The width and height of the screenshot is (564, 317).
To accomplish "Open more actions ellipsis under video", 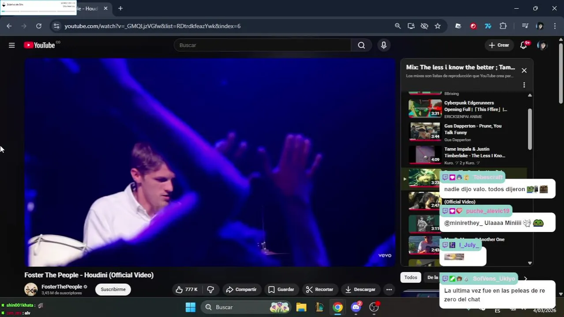I will click(x=389, y=289).
